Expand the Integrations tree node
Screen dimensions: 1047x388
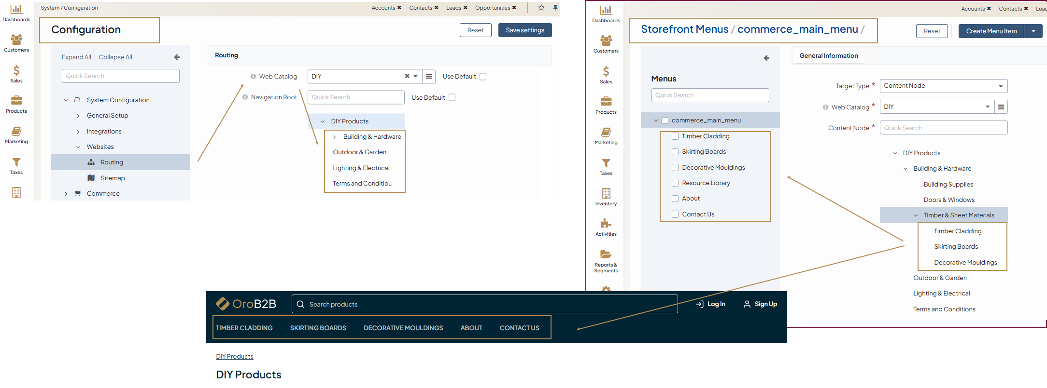pyautogui.click(x=78, y=132)
